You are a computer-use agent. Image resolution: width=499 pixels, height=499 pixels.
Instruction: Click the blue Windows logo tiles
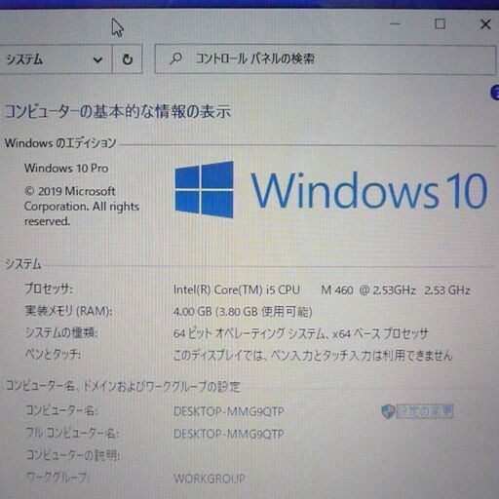(204, 189)
